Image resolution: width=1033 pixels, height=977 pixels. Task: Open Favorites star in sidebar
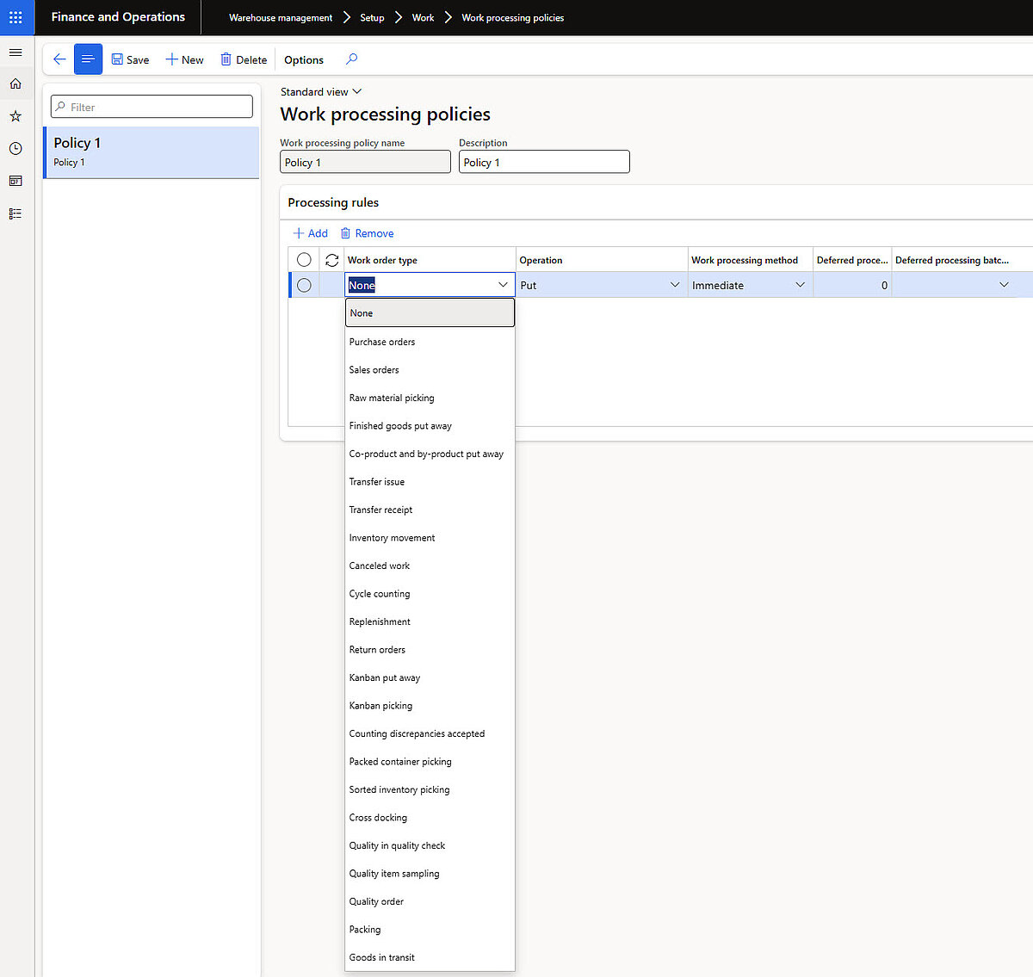click(x=15, y=116)
